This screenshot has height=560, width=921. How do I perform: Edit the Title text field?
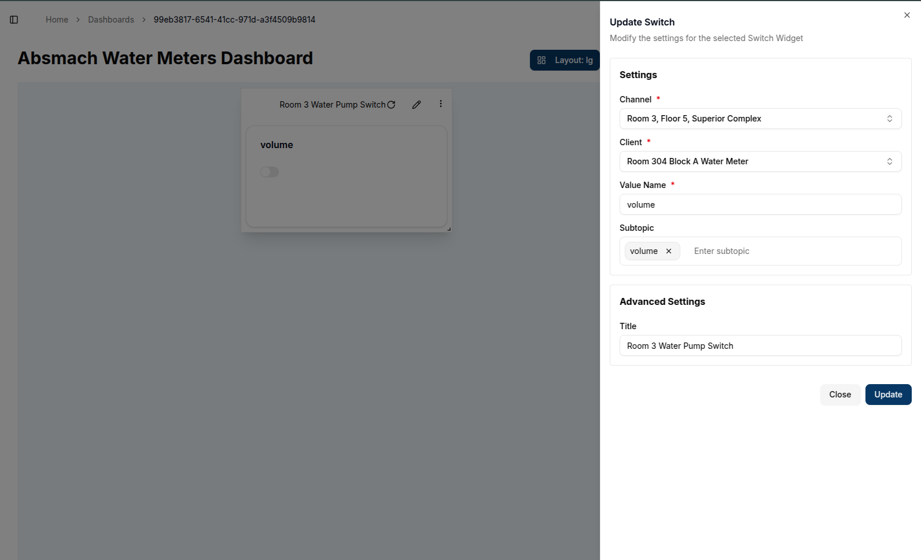(760, 346)
